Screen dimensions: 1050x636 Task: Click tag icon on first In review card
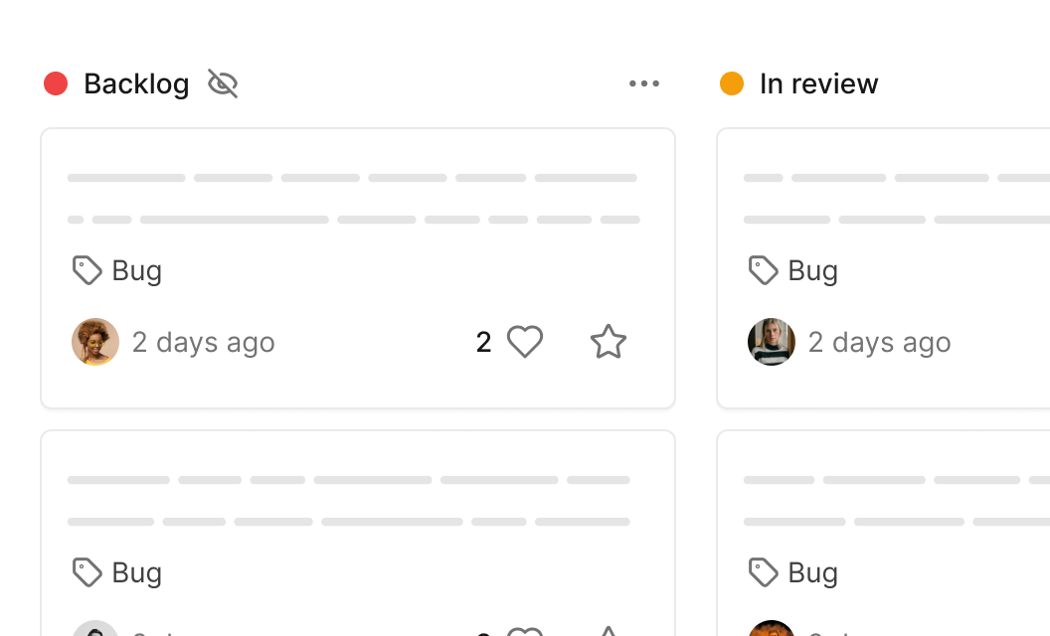[x=764, y=270]
